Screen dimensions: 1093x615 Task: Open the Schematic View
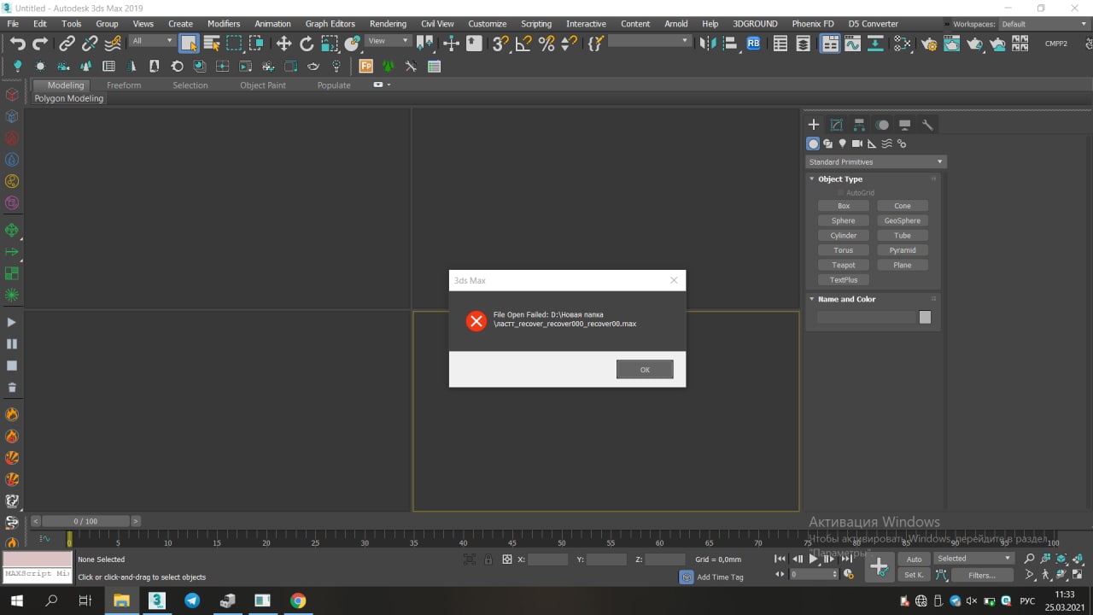pos(875,43)
